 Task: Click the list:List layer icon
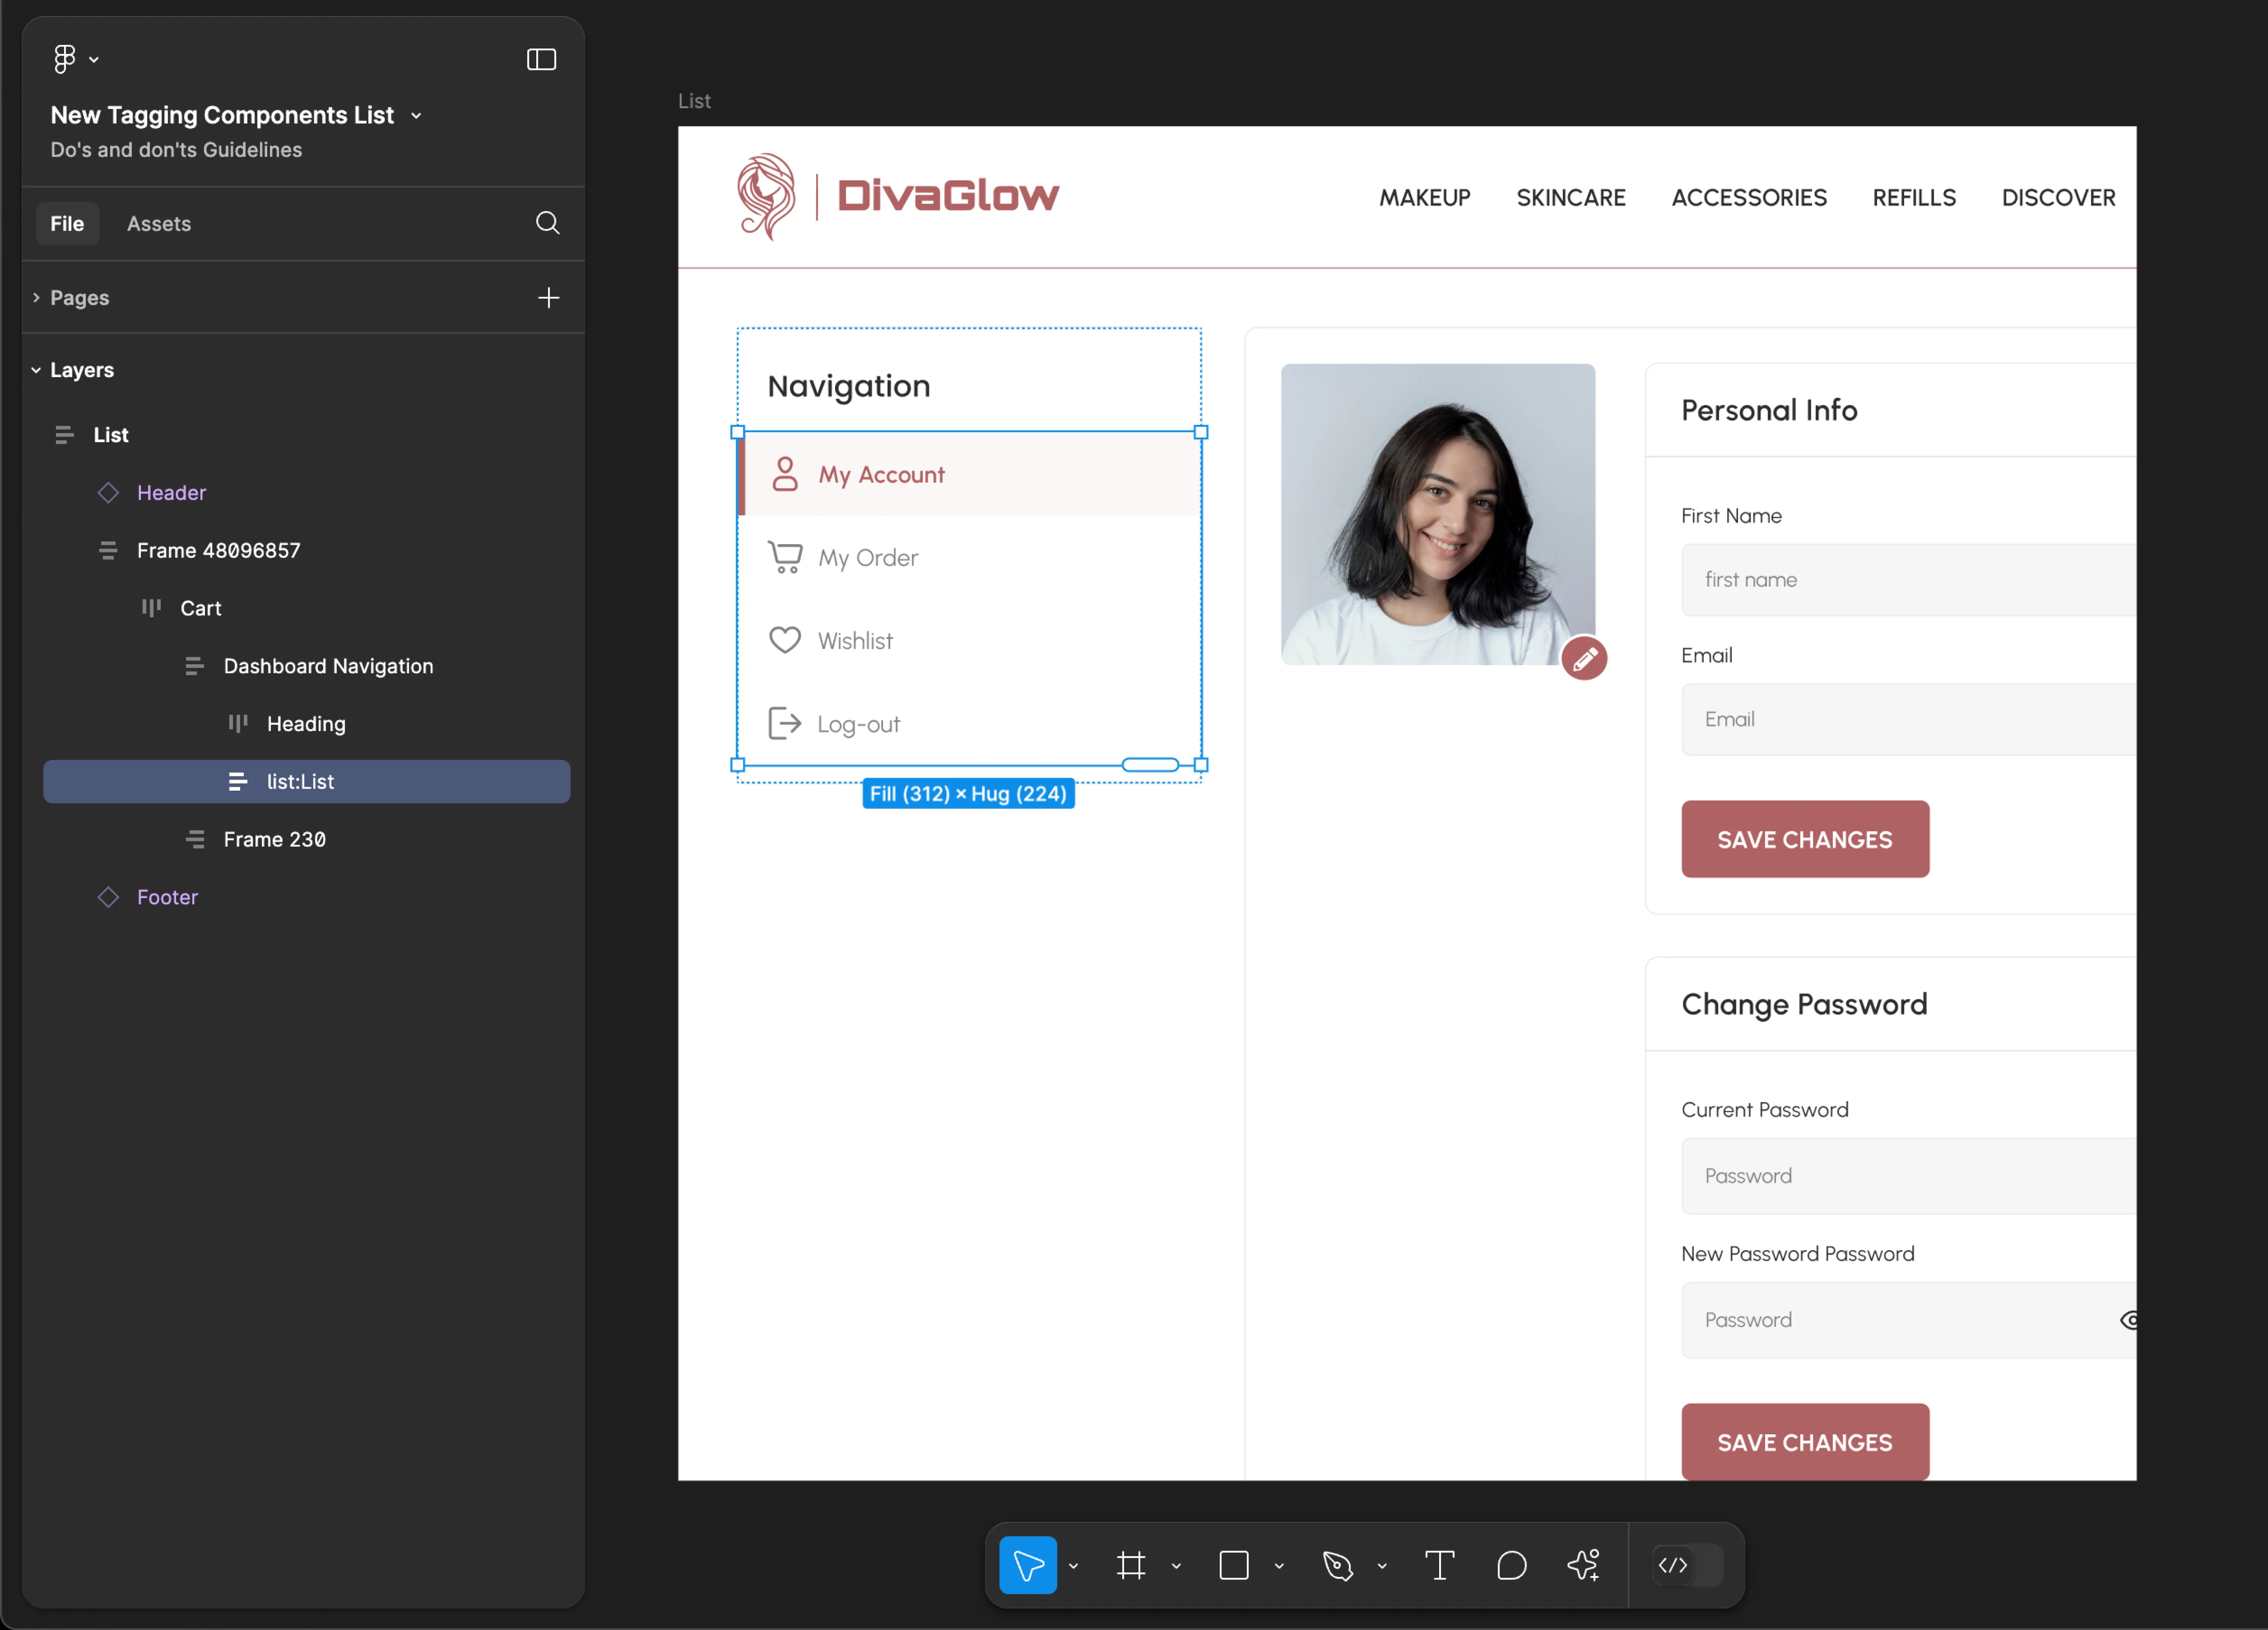[x=238, y=781]
